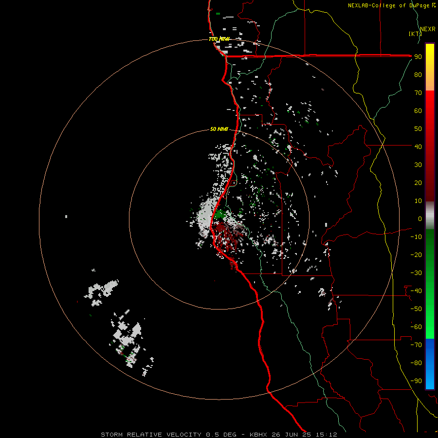This screenshot has width=438, height=438.
Task: Click the positive 60 scale value
Action: coord(418,110)
